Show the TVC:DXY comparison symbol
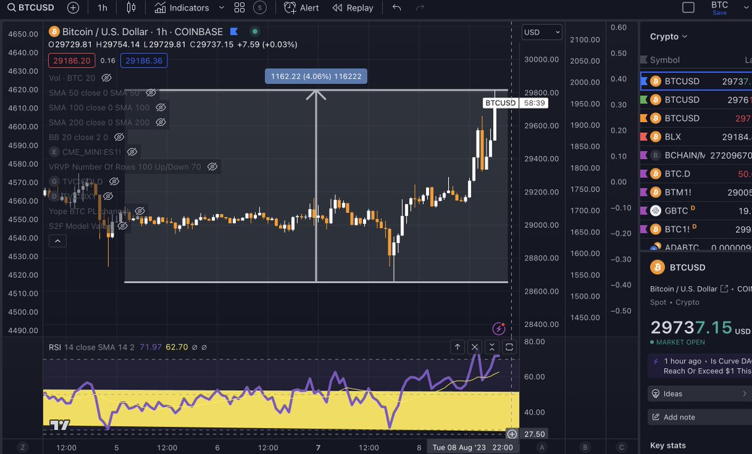The height and width of the screenshot is (454, 752). pyautogui.click(x=108, y=196)
